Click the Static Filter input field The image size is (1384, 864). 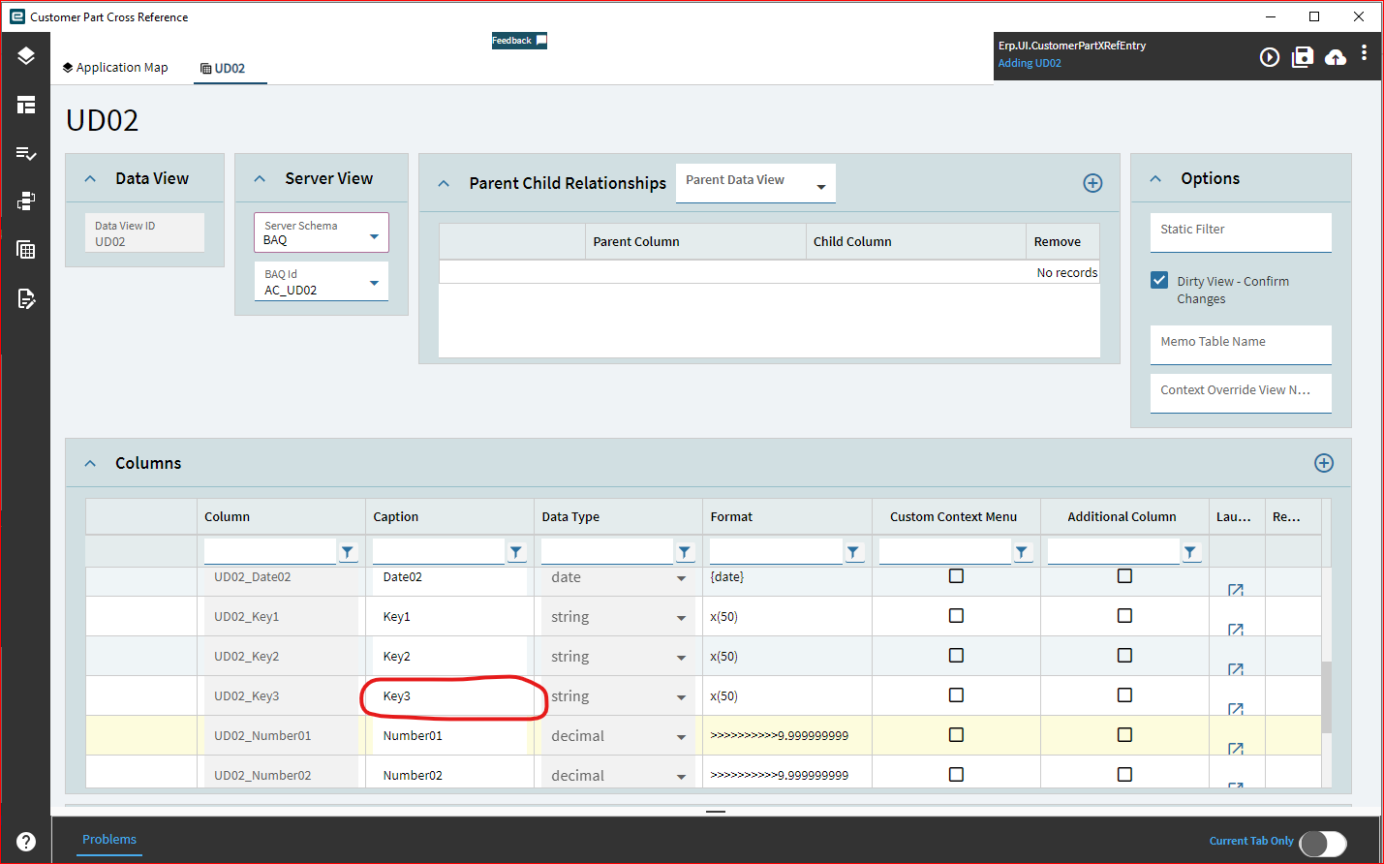tap(1240, 231)
